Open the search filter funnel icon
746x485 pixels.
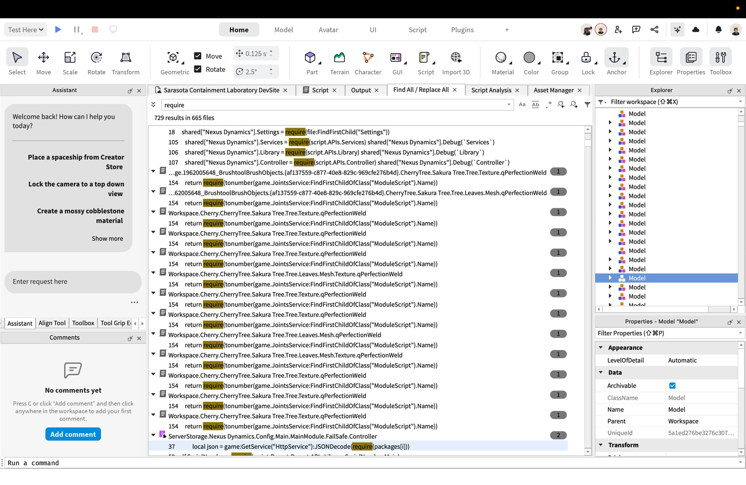(x=587, y=104)
